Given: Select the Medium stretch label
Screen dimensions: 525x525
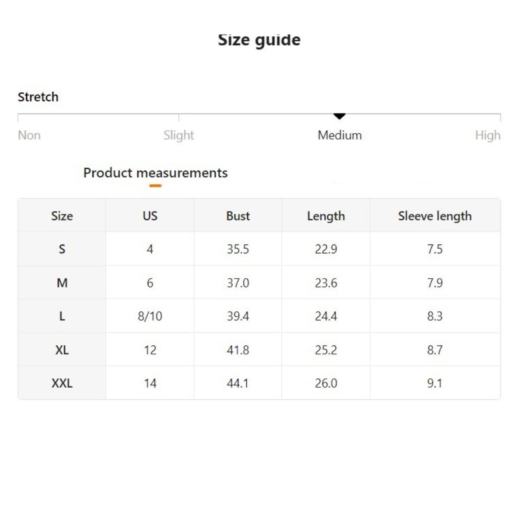Looking at the screenshot, I should 339,135.
